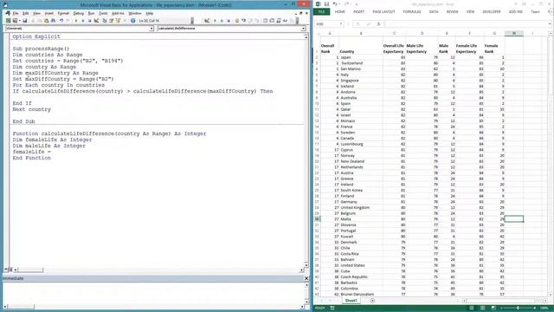
Task: Click the Excel zoom out minus button
Action: click(502, 309)
